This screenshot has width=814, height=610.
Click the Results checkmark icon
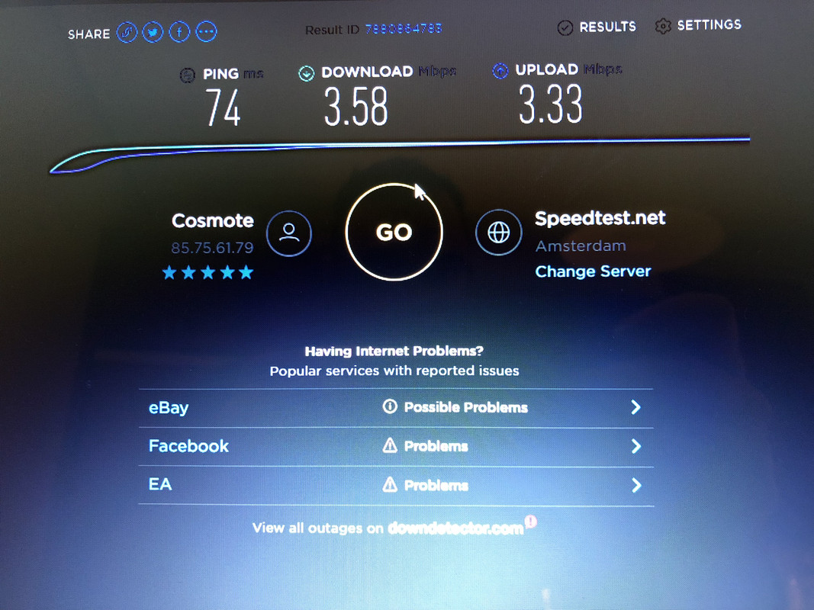click(x=565, y=27)
